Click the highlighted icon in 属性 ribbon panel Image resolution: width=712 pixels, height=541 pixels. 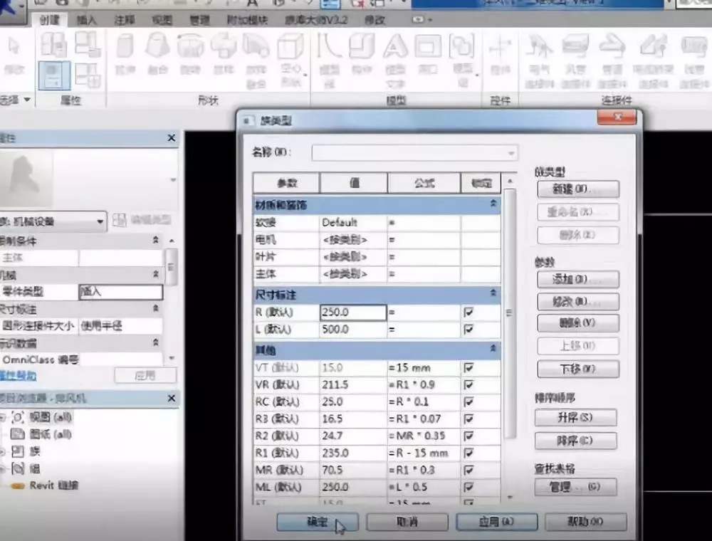pos(54,75)
